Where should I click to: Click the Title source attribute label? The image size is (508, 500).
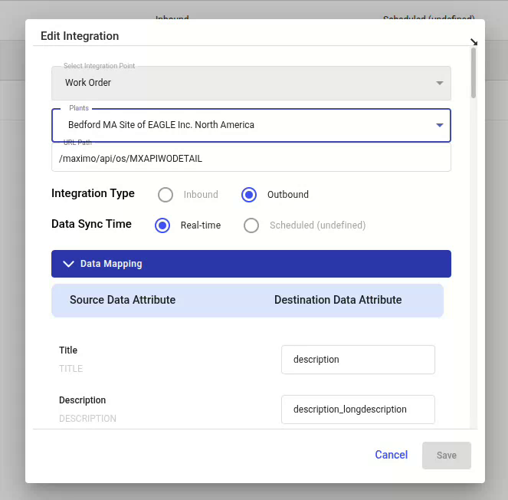tap(68, 350)
